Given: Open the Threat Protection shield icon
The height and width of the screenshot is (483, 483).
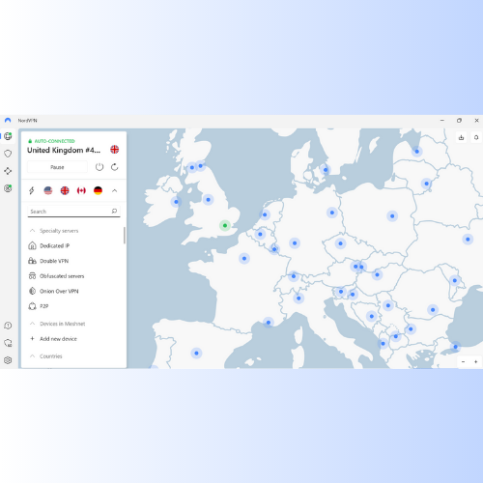Looking at the screenshot, I should (8, 154).
